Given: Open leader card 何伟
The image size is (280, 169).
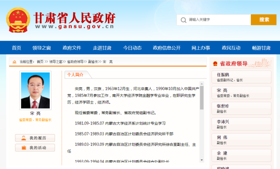Looking at the screenshot, I should click(242, 140).
